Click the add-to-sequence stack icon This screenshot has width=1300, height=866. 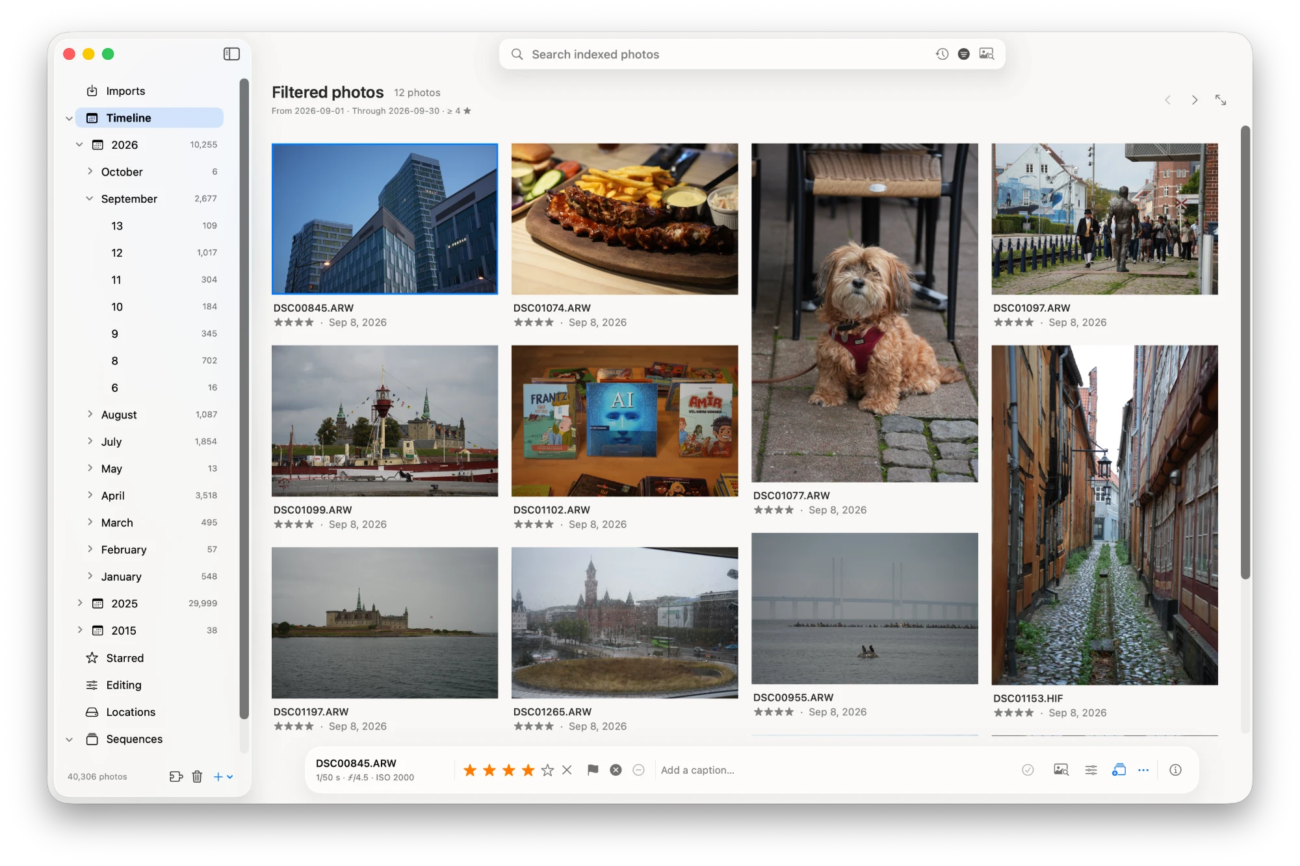pyautogui.click(x=1119, y=770)
